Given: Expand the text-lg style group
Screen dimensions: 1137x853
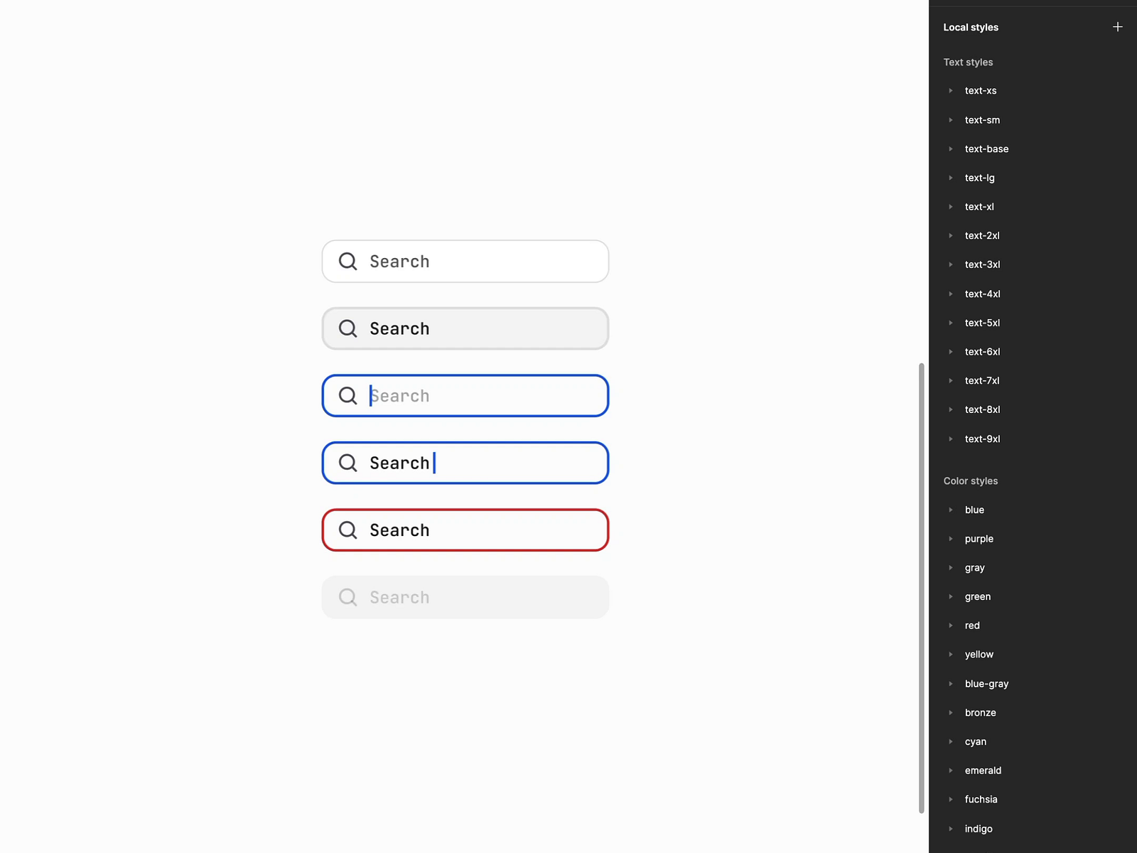Looking at the screenshot, I should pyautogui.click(x=951, y=178).
